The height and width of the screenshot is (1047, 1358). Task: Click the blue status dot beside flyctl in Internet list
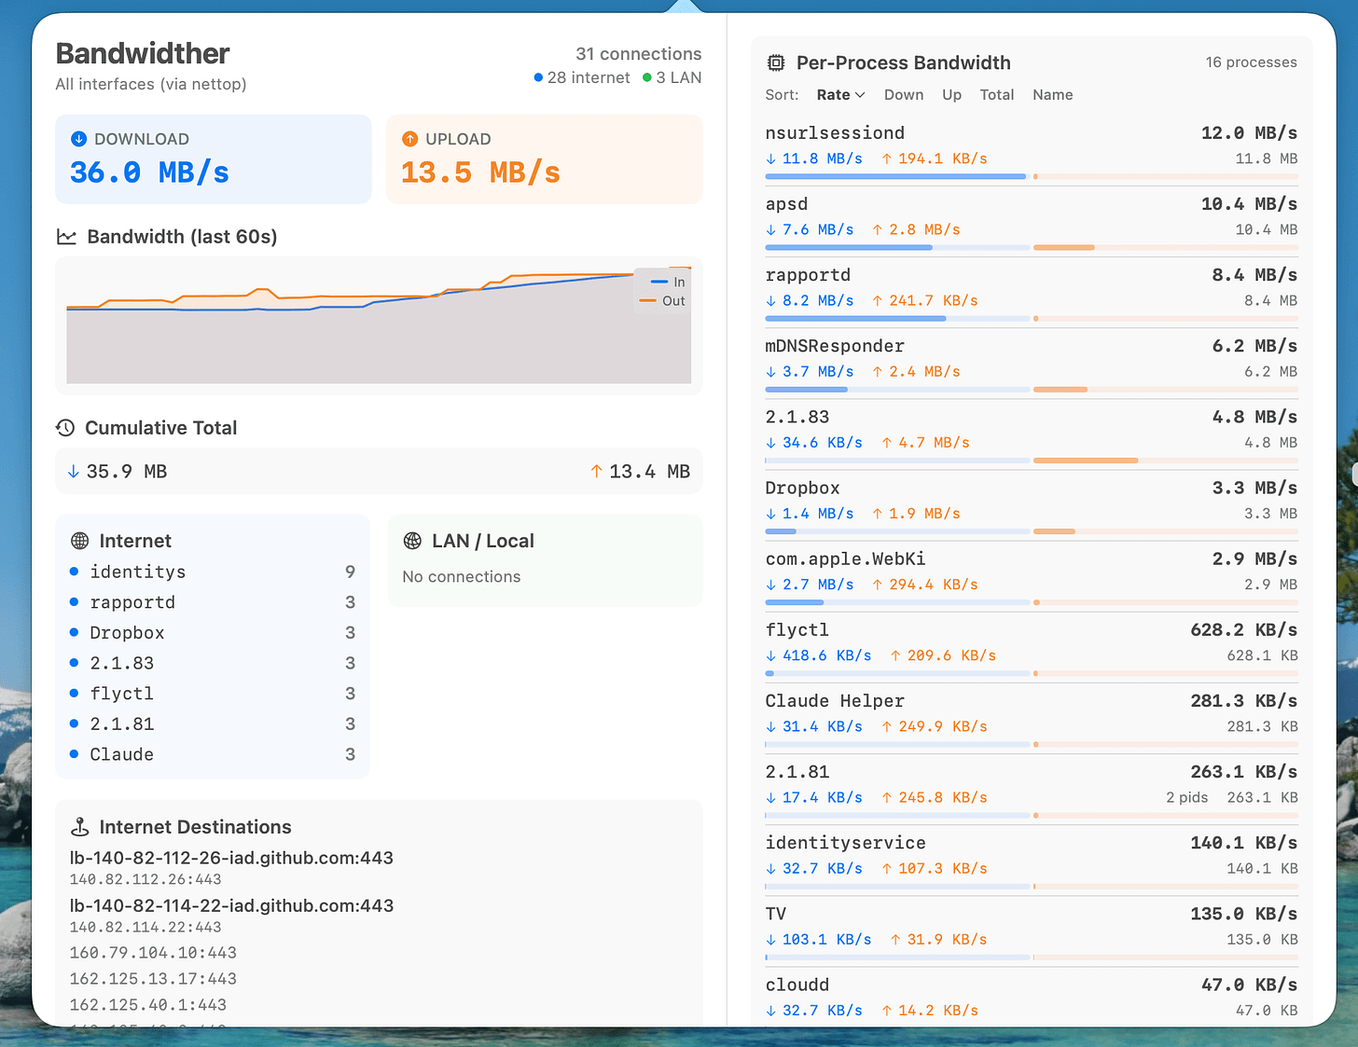74,694
